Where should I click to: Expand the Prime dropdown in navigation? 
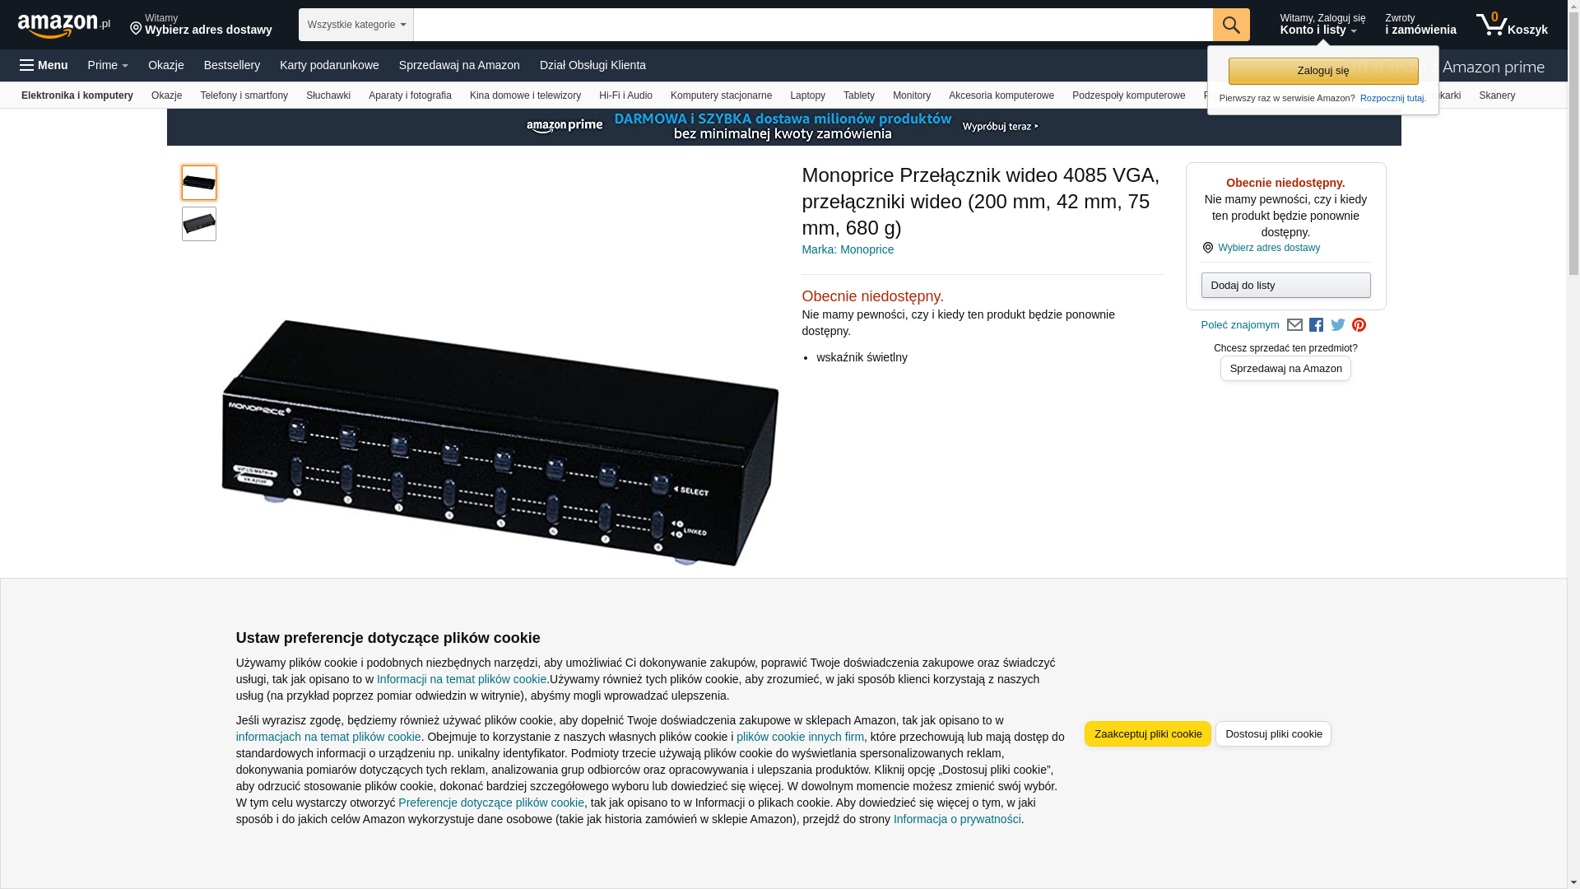108,65
